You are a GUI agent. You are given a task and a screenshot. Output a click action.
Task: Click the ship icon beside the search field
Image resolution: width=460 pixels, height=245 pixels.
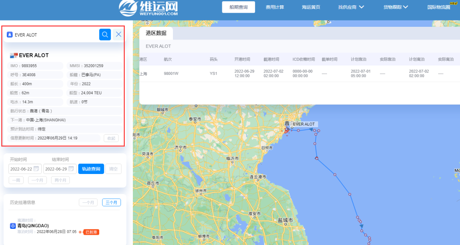tap(10, 34)
